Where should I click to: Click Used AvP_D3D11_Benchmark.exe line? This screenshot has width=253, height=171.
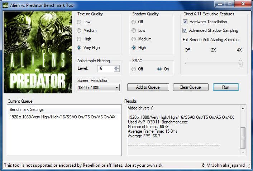(x=158, y=122)
